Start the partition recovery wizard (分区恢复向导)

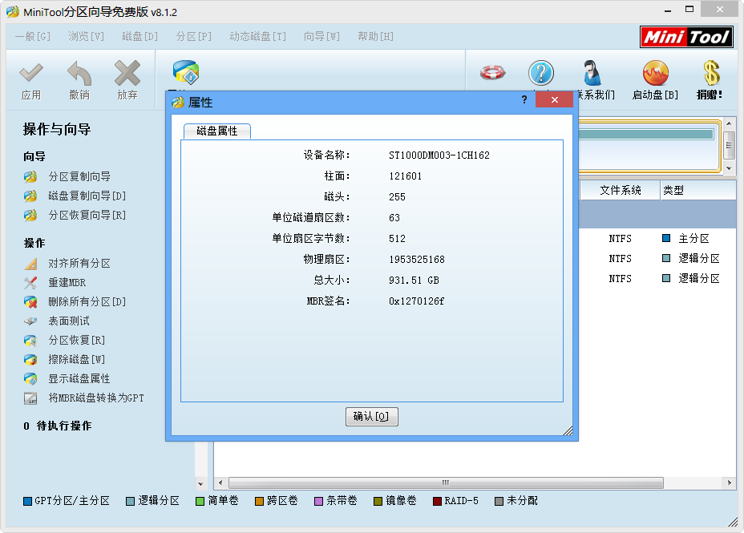coord(87,216)
